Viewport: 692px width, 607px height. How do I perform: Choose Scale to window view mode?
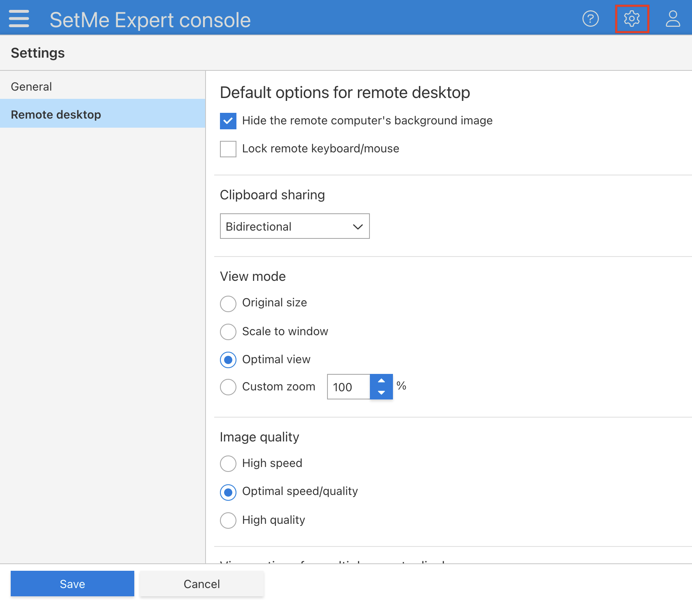pyautogui.click(x=228, y=332)
